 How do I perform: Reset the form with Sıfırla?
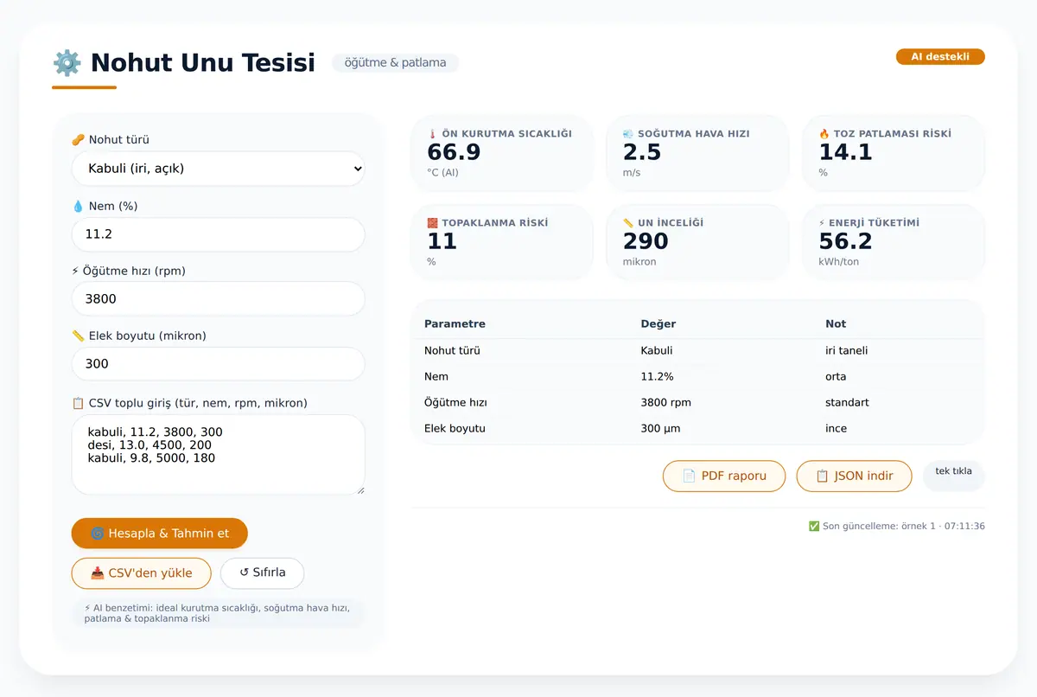coord(263,573)
